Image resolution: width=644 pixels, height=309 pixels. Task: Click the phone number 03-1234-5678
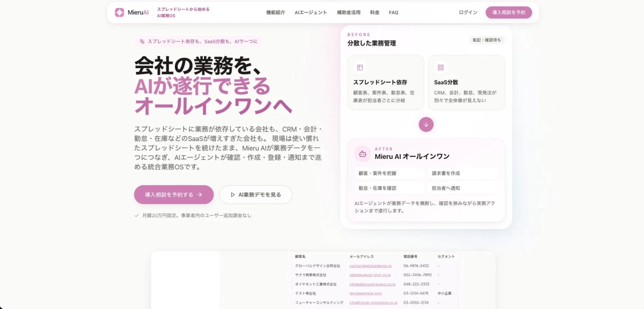coord(416,293)
